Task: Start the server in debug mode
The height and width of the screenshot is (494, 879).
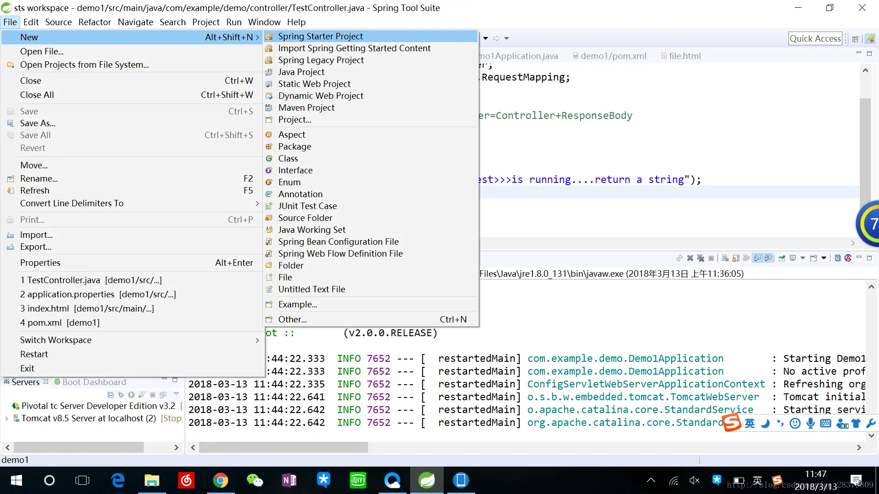Action: tap(121, 395)
